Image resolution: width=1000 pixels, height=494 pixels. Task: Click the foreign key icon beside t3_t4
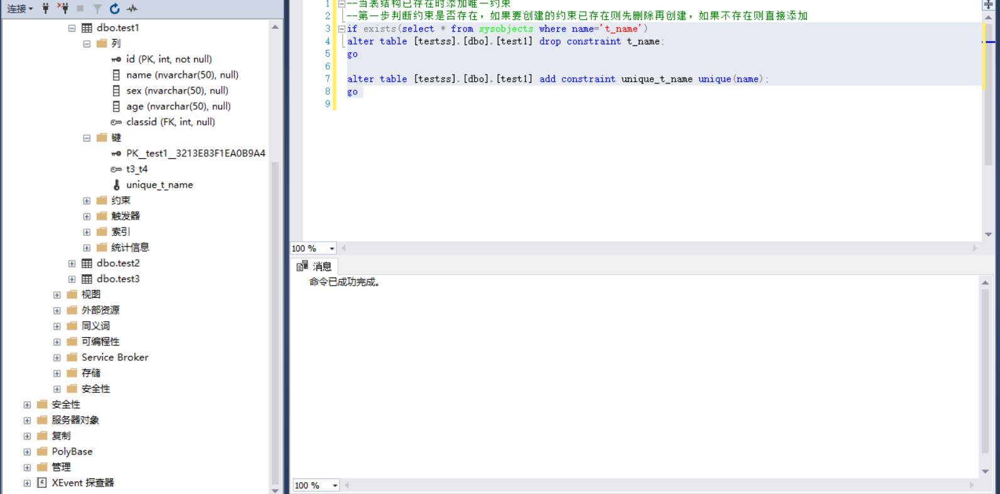[x=116, y=169]
